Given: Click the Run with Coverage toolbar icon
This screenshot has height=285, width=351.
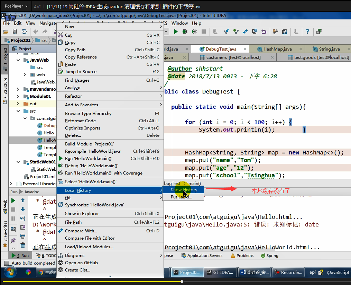Looking at the screenshot, I should pyautogui.click(x=194, y=32).
